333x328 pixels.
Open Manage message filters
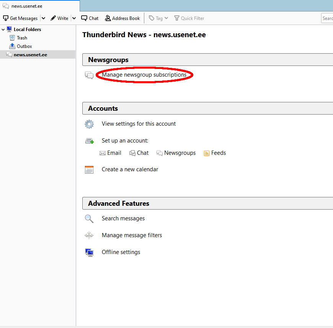(132, 235)
